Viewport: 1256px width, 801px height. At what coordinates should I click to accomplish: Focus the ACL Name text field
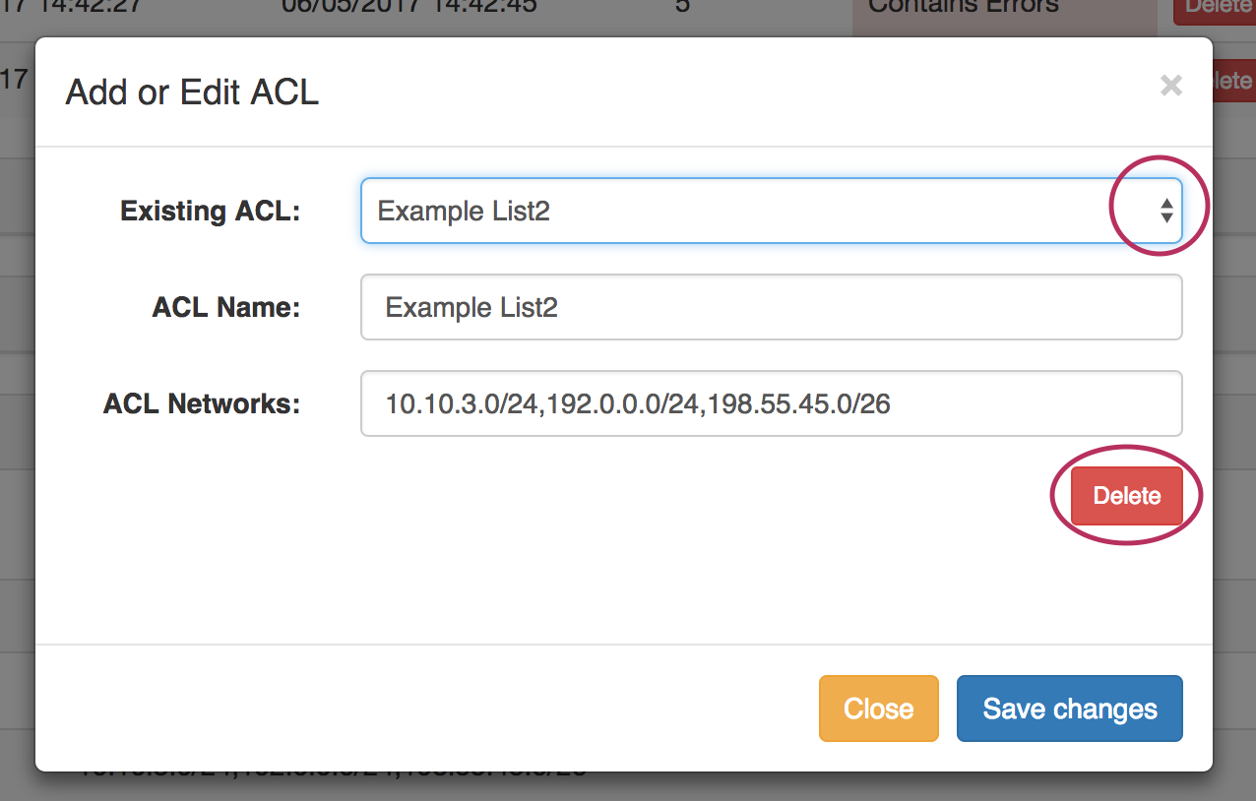(x=771, y=308)
